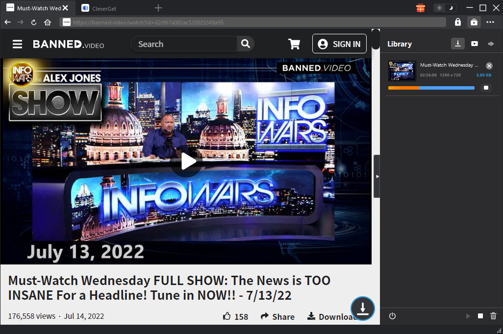The image size is (503, 334).
Task: Open the three-dot more options menu
Action: coord(490,22)
